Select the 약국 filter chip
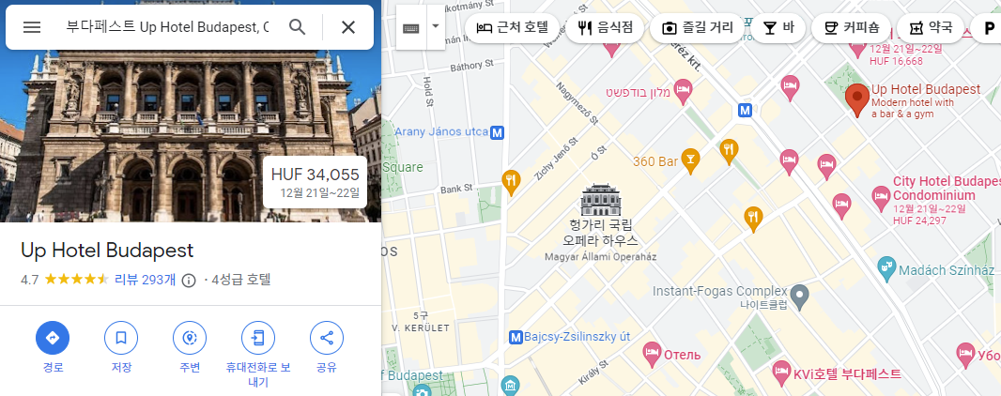1001x396 pixels. pos(931,28)
